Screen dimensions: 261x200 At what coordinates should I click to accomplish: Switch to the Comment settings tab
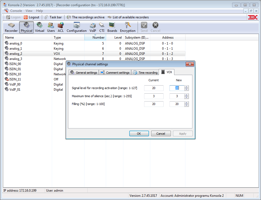tap(115, 73)
